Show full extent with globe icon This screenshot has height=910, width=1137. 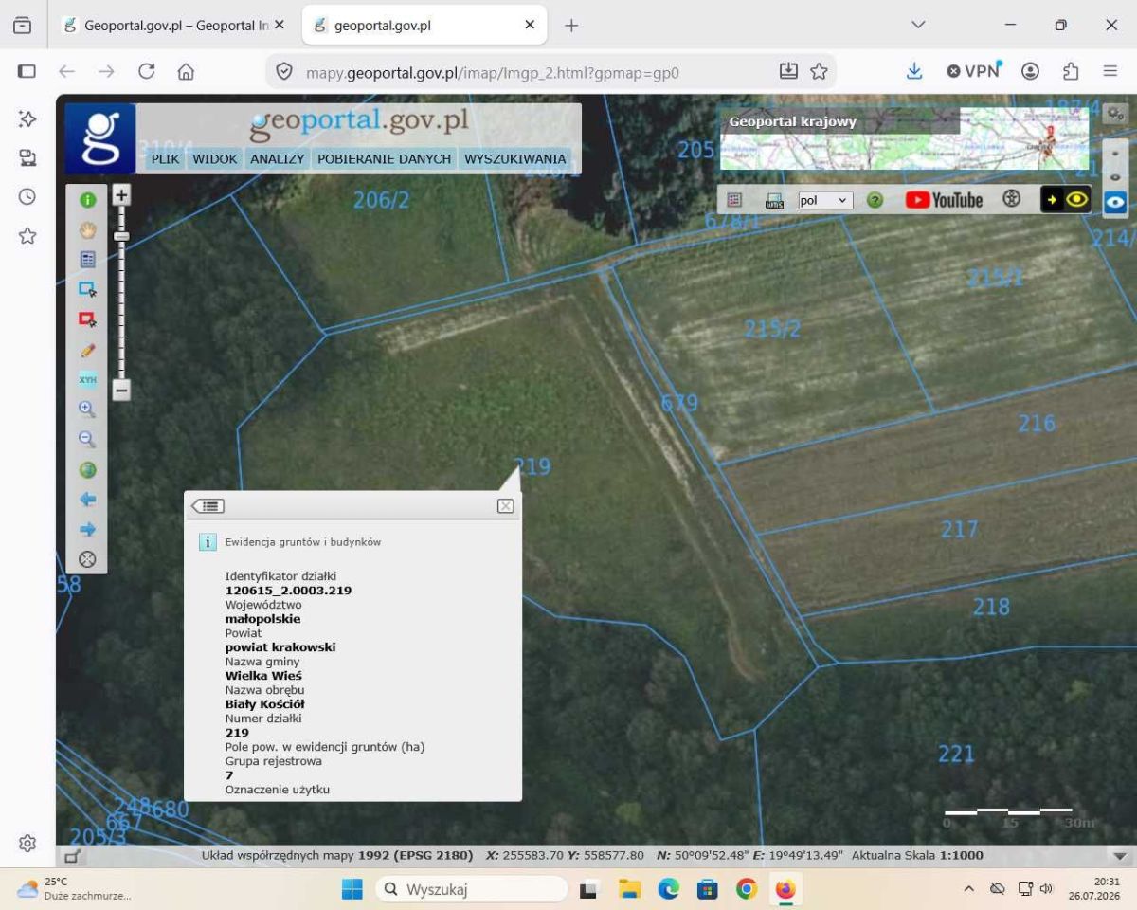click(x=87, y=469)
